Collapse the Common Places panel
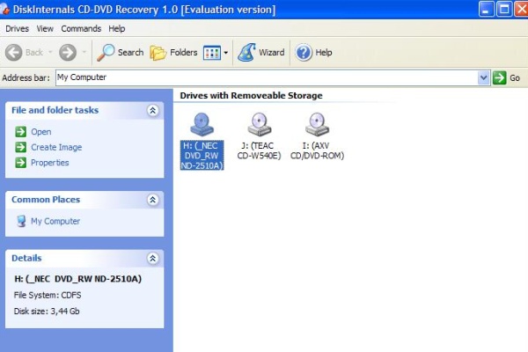 152,200
